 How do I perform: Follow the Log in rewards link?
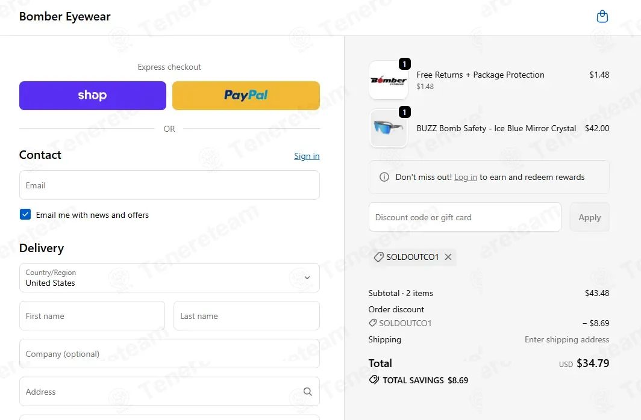click(466, 177)
